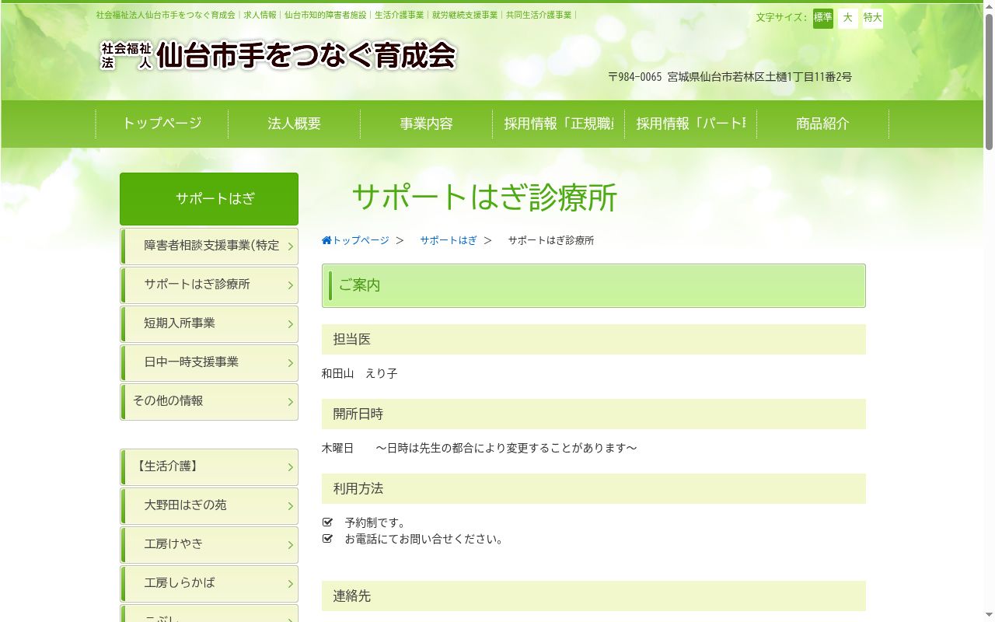This screenshot has width=995, height=622.
Task: Open the 事業内容 navigation menu
Action: (x=427, y=124)
